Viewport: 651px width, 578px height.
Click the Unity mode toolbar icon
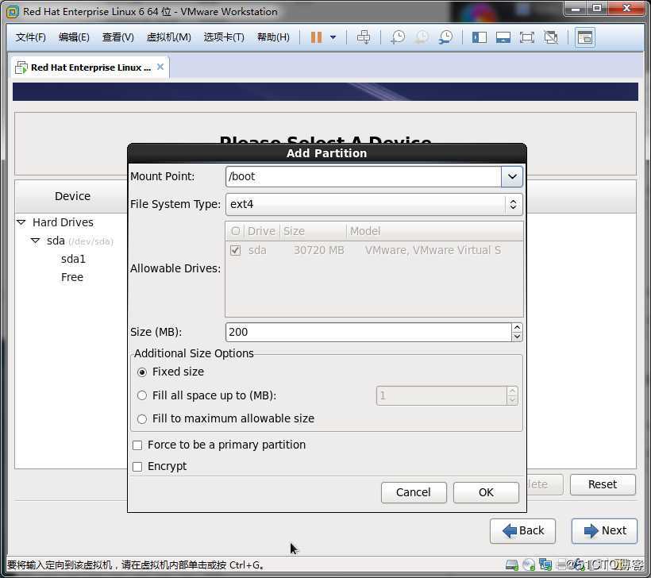(x=550, y=37)
